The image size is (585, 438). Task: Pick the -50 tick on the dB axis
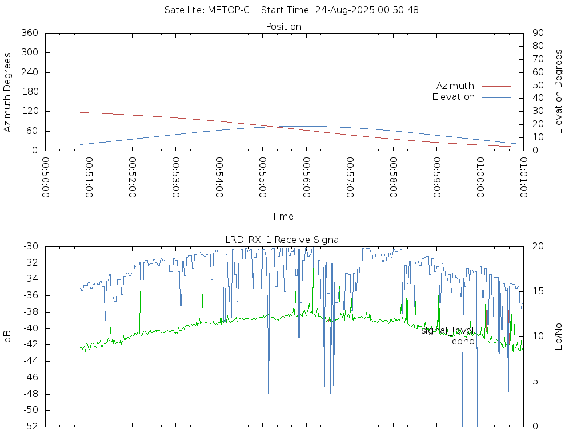click(x=31, y=410)
